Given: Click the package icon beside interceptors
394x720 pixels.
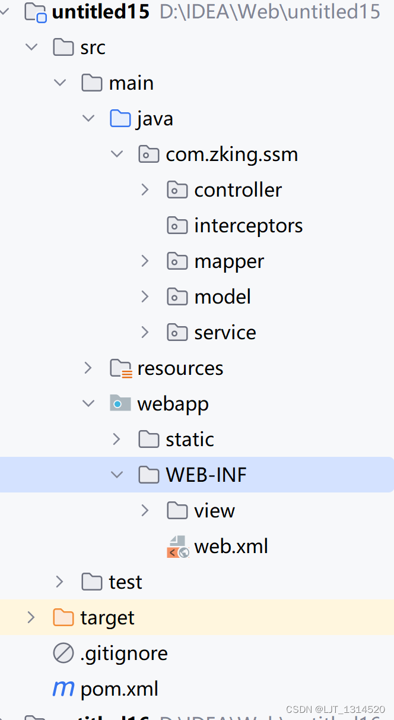Looking at the screenshot, I should point(177,225).
